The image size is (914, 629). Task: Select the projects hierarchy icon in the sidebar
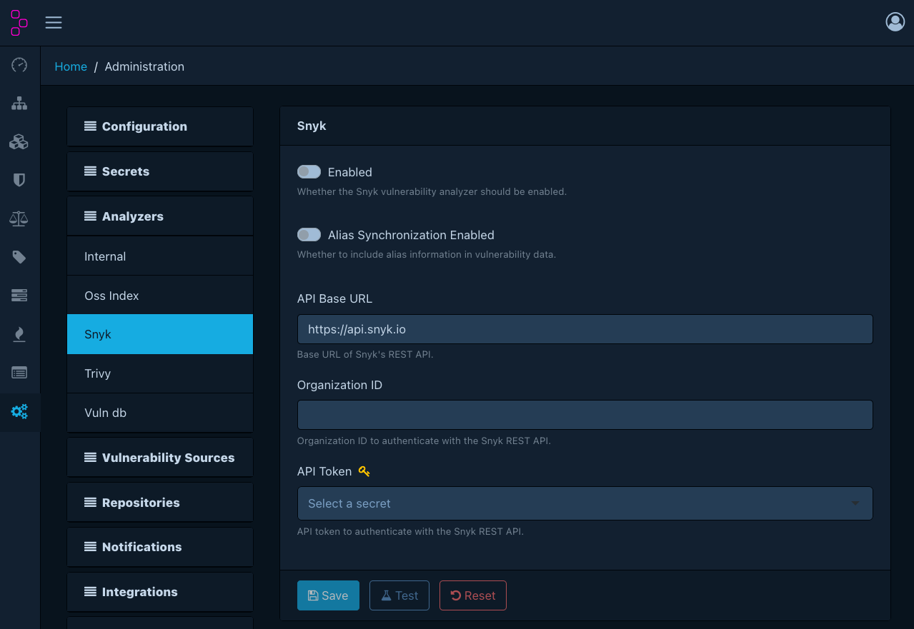tap(19, 103)
